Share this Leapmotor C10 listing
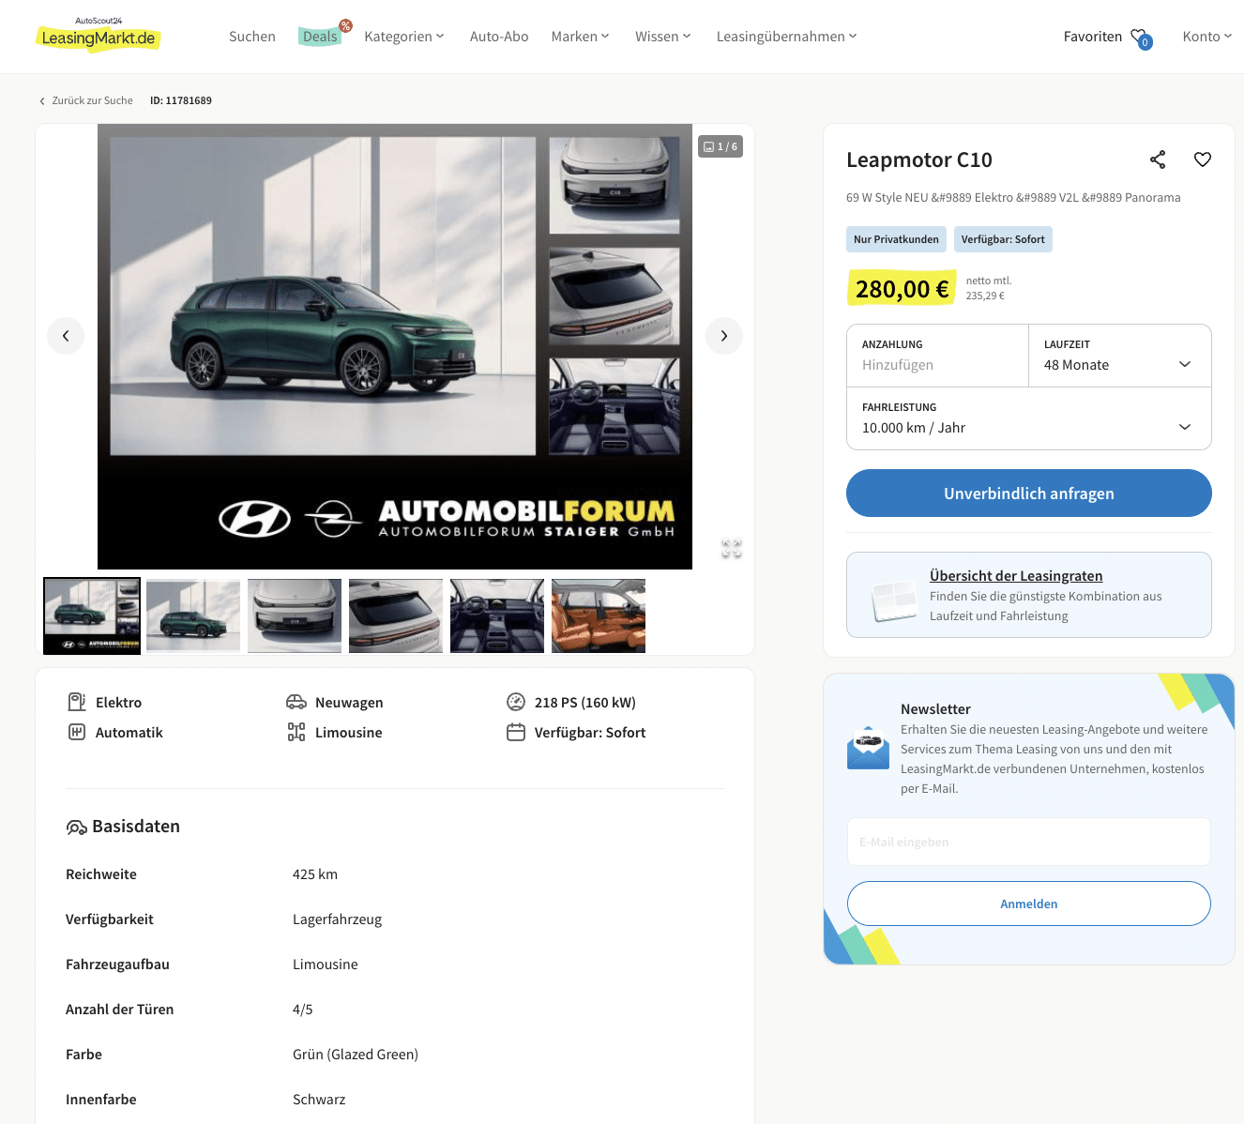 tap(1158, 159)
